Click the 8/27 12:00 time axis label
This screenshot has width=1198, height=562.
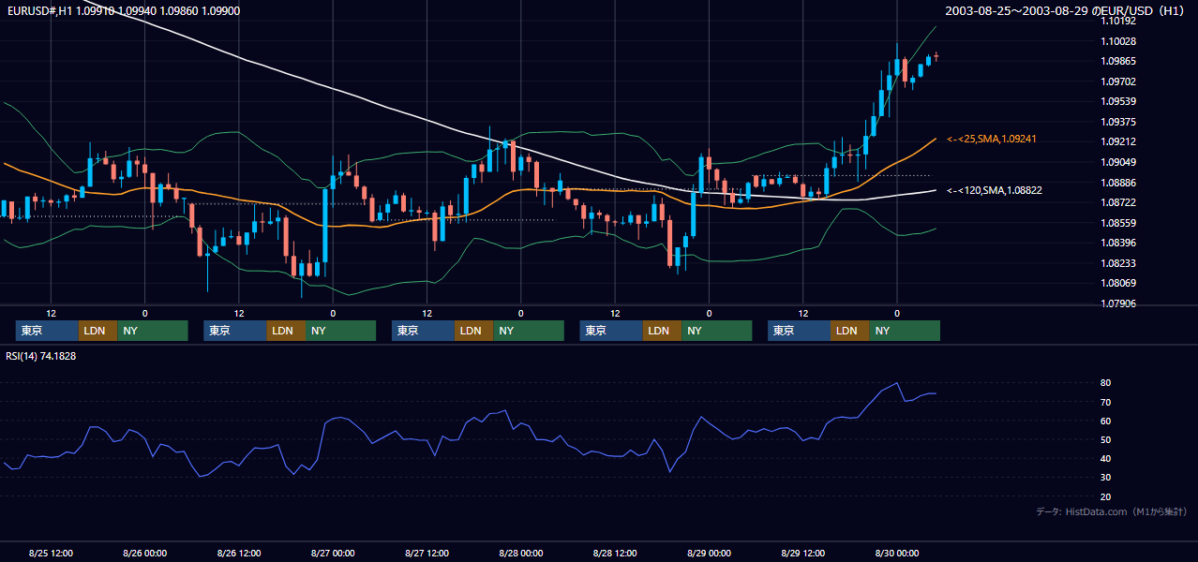pos(427,553)
